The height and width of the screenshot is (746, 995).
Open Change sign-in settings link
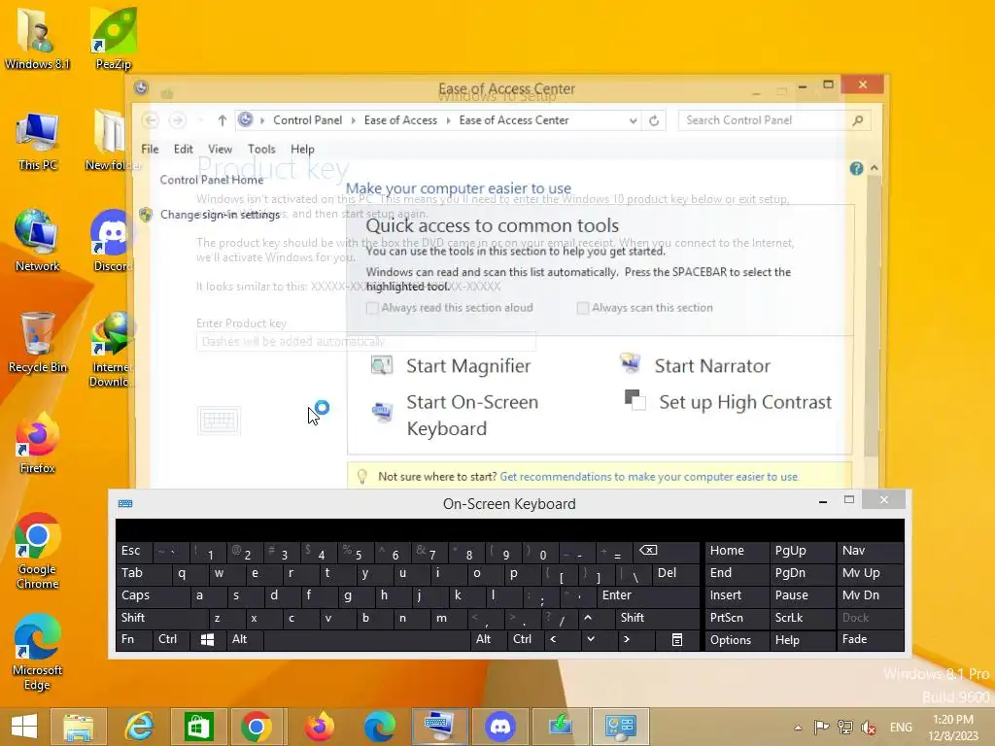coord(220,215)
